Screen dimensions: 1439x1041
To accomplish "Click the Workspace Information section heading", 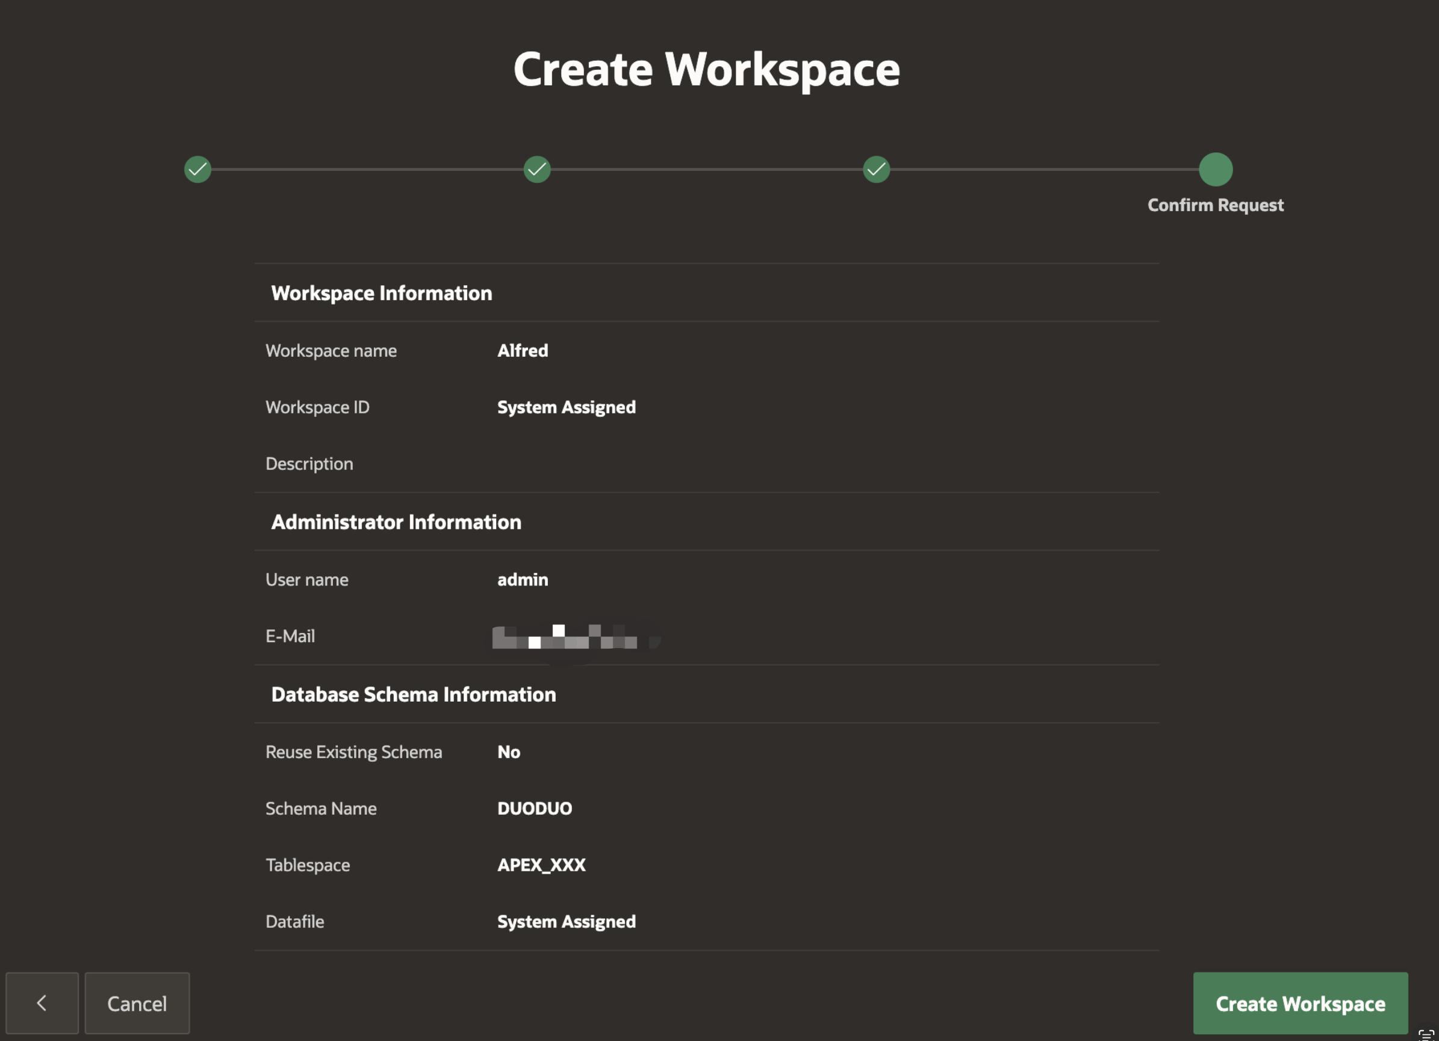I will pos(381,293).
